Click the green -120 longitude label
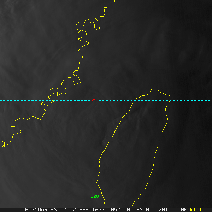Image resolution: width=212 pixels, height=212 pixels. [x=93, y=196]
